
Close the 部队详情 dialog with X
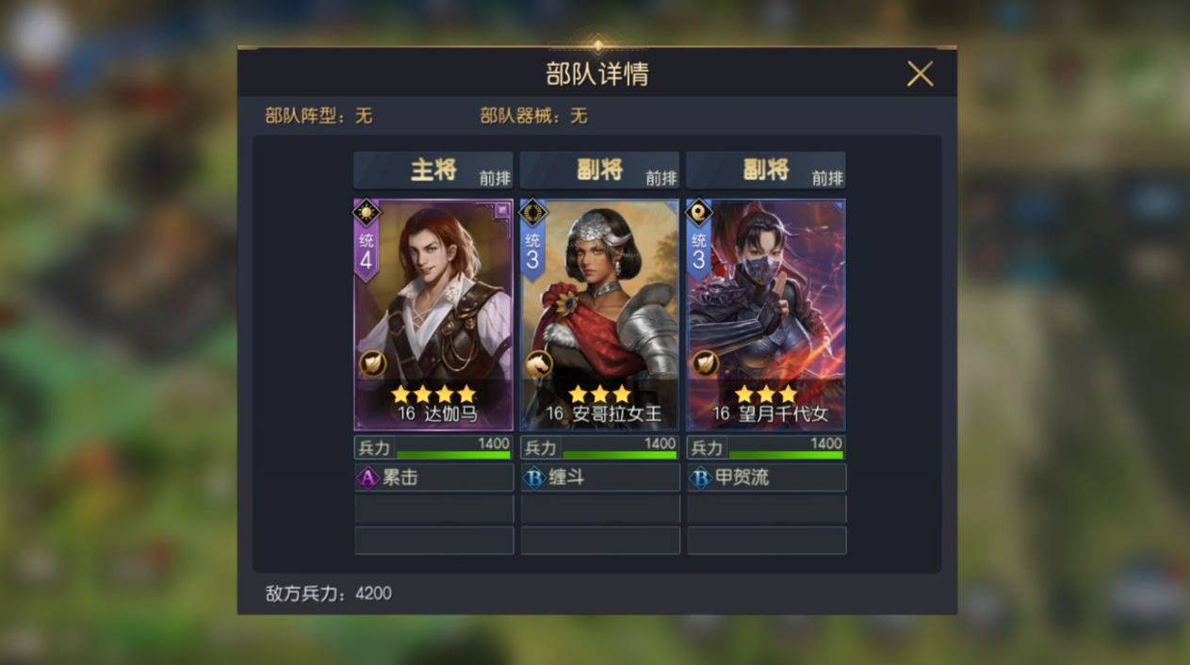pyautogui.click(x=920, y=73)
